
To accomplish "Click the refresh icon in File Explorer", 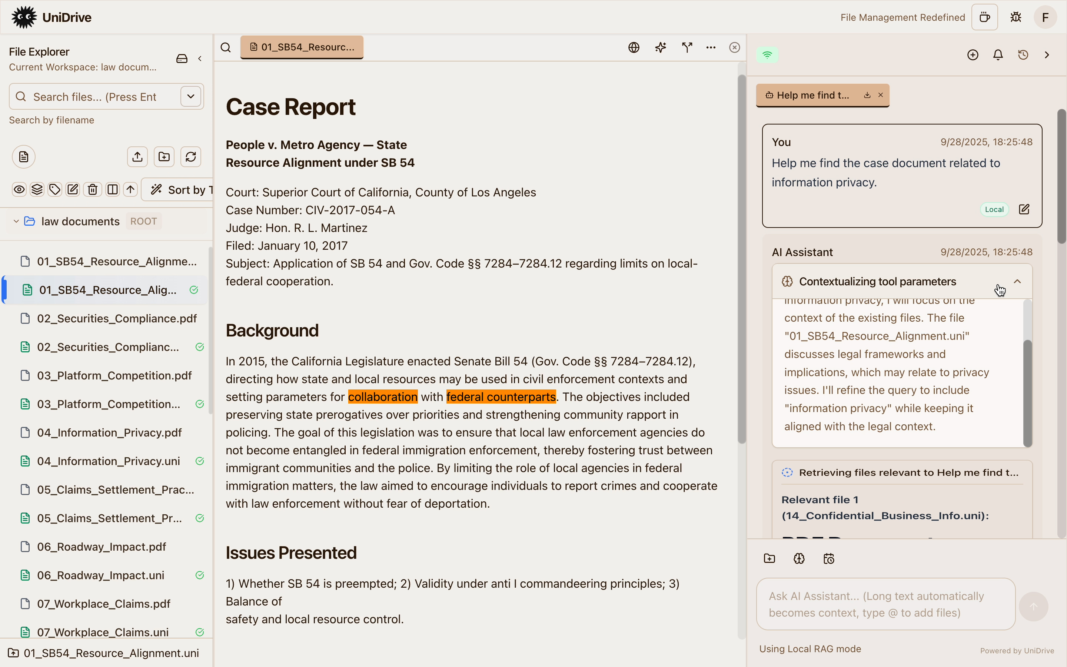I will tap(190, 157).
